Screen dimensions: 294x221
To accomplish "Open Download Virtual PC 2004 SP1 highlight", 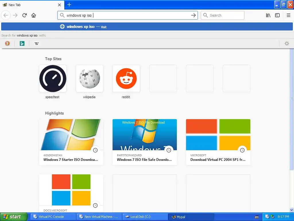I will tap(218, 142).
